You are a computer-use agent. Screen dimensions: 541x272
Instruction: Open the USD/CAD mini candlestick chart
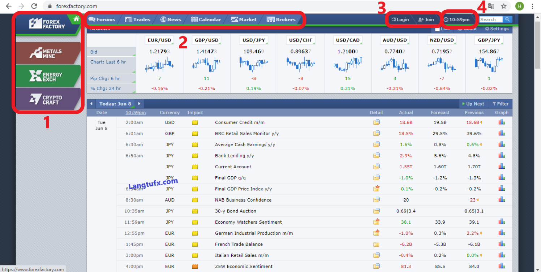point(348,65)
